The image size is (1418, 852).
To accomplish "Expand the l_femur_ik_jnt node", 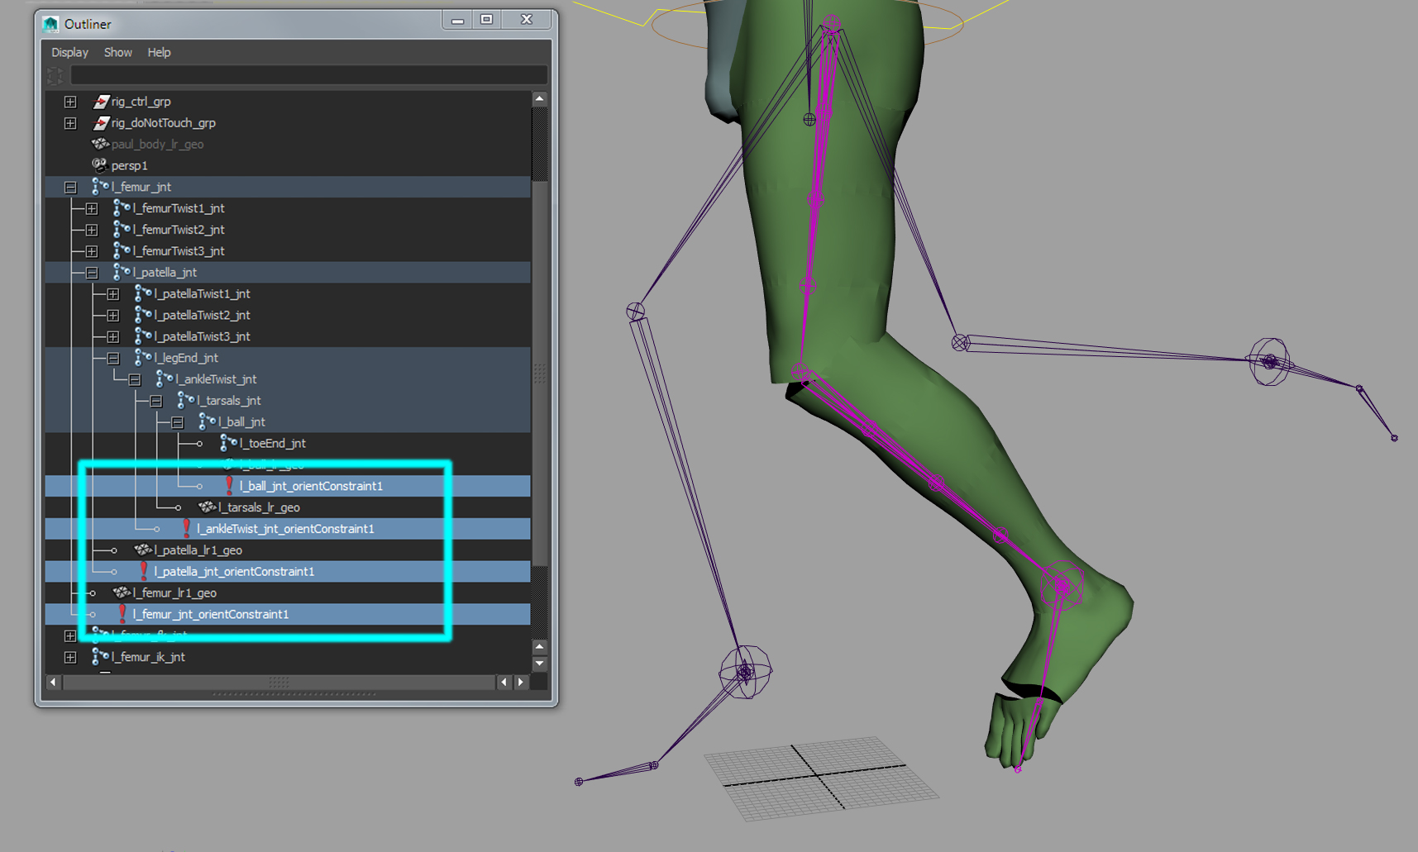I will 70,658.
